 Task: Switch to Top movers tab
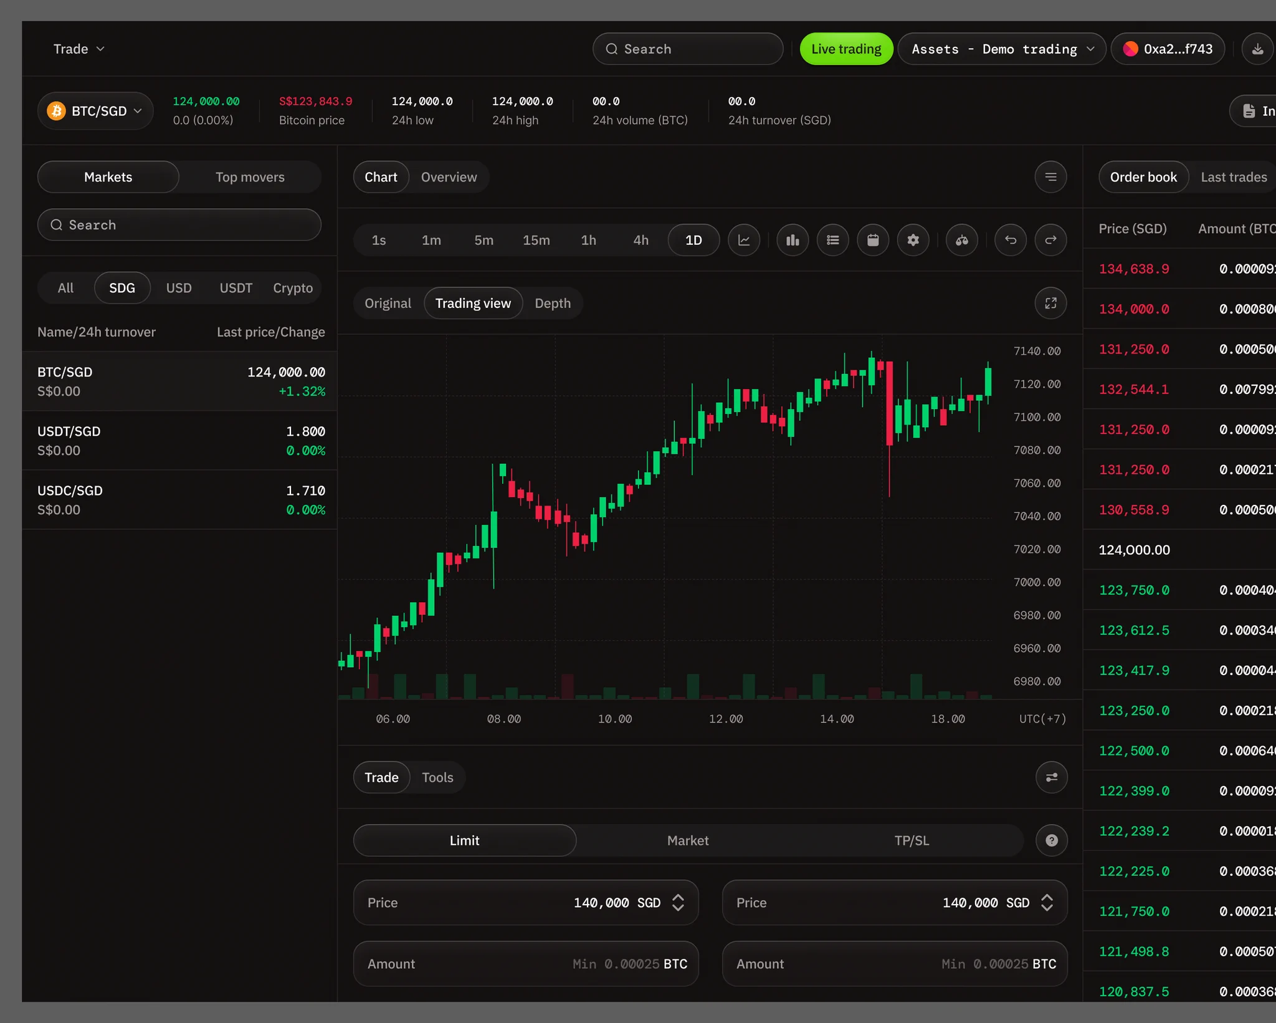click(250, 177)
